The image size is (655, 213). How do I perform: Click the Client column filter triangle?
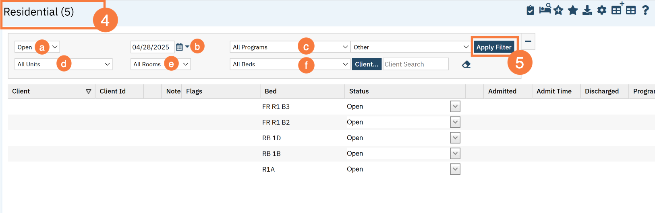pyautogui.click(x=89, y=92)
